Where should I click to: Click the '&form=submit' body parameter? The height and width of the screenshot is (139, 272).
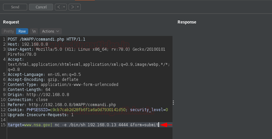coord(144,125)
